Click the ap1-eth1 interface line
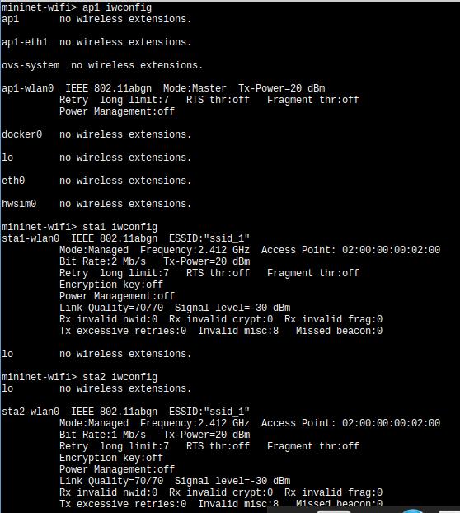460x513 pixels. (96, 42)
